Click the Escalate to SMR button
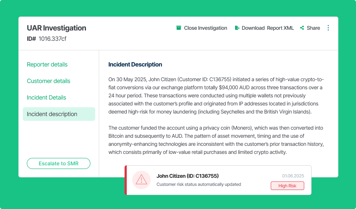This screenshot has height=209, width=356. tap(58, 163)
